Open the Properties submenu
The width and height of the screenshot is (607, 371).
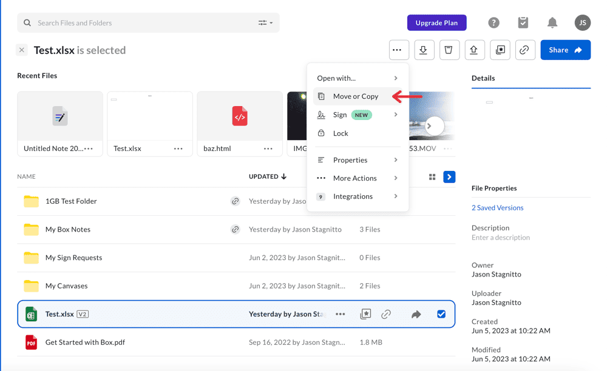pos(358,160)
